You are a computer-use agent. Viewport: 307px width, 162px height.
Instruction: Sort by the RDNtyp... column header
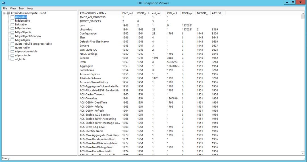[188, 13]
